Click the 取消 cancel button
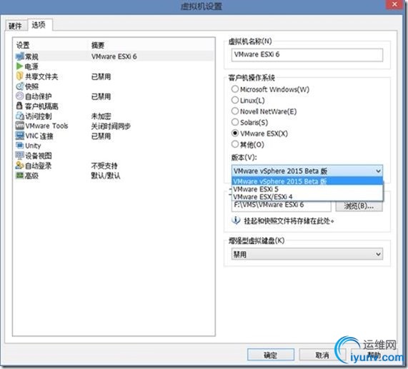408x369 pixels. (322, 355)
